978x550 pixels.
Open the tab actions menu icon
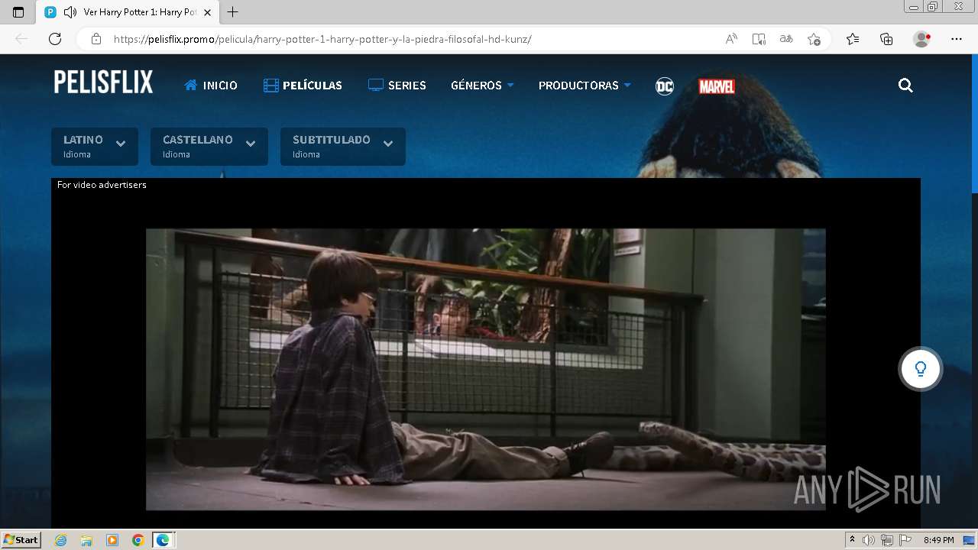(18, 12)
